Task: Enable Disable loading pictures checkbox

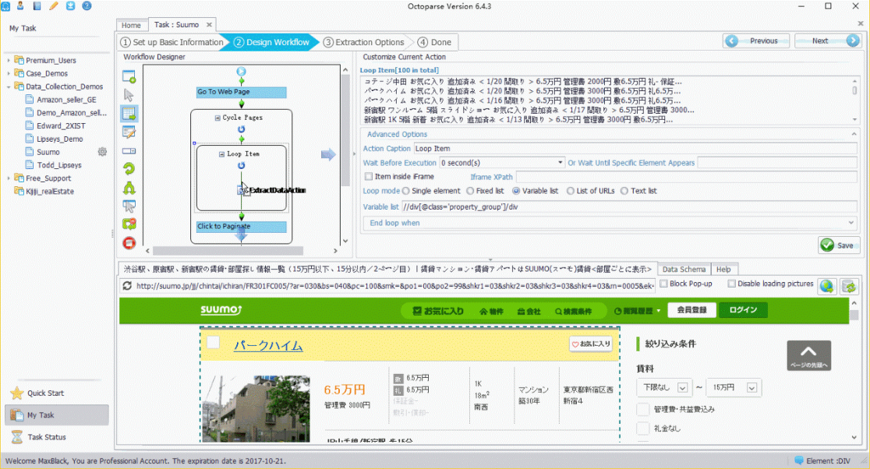Action: click(x=732, y=284)
